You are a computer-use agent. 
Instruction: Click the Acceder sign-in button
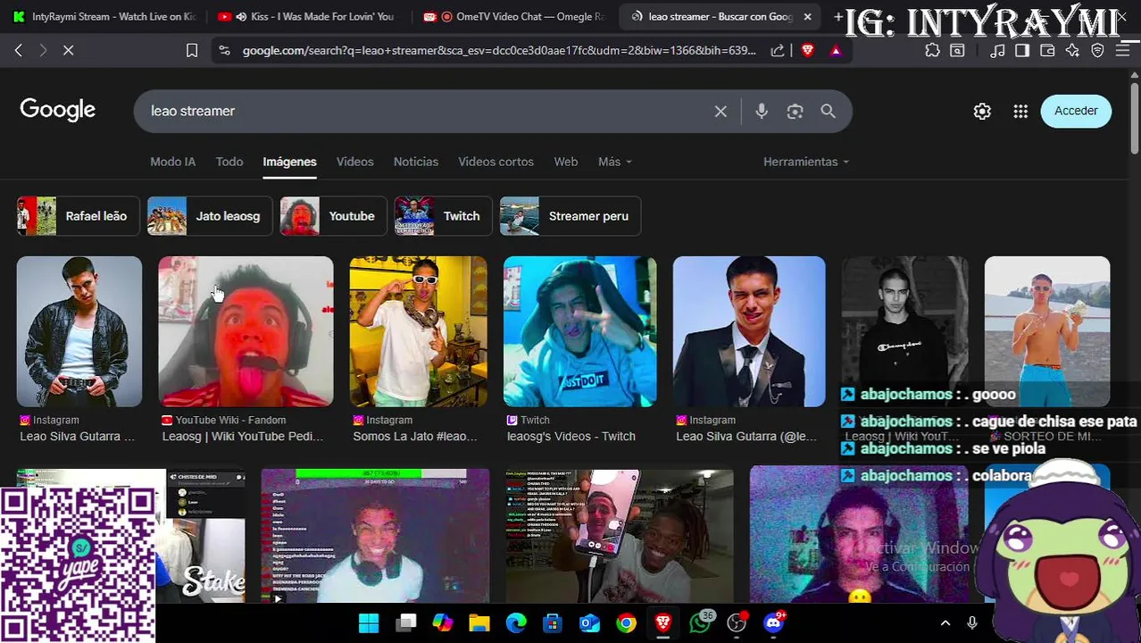coord(1076,111)
